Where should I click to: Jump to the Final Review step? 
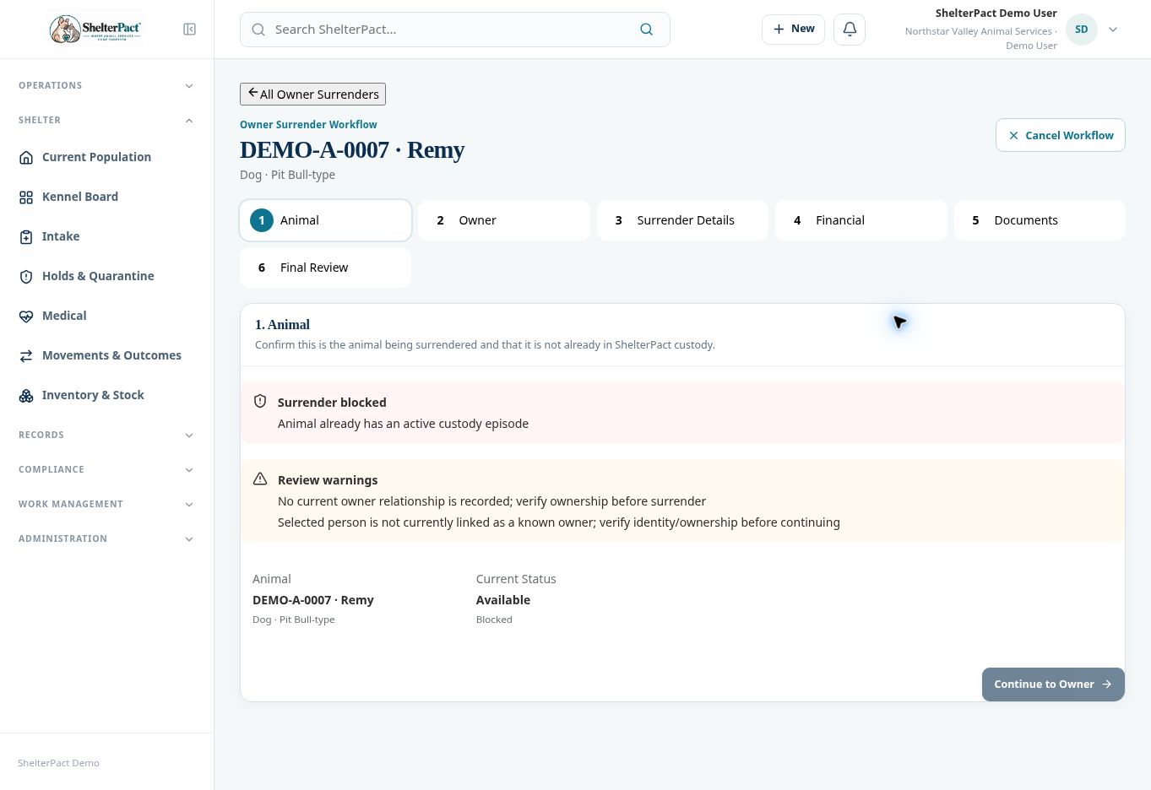pyautogui.click(x=326, y=268)
